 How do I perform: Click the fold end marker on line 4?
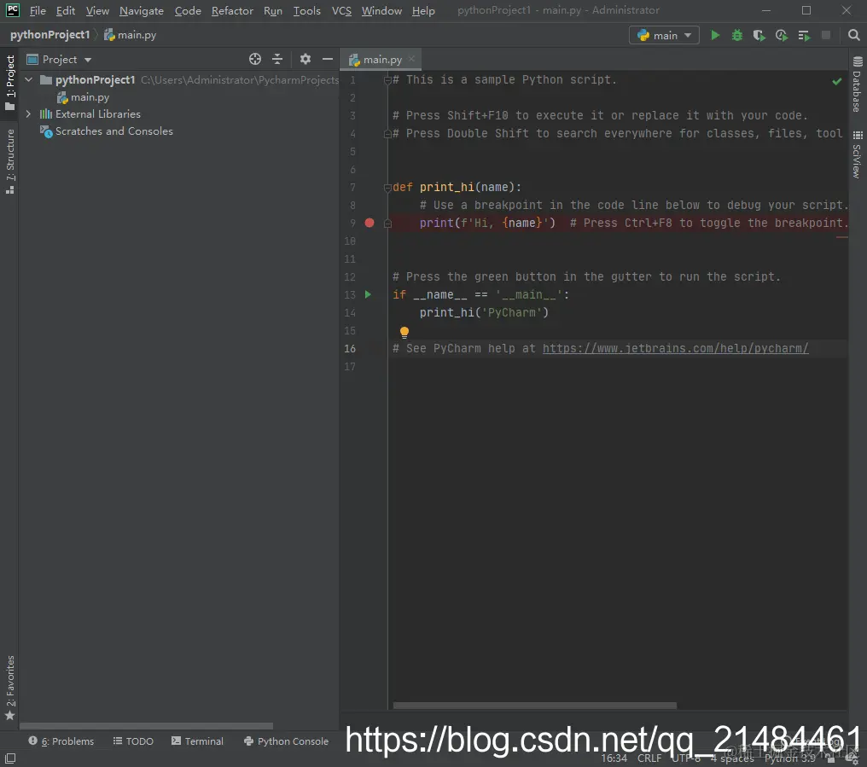(x=387, y=134)
